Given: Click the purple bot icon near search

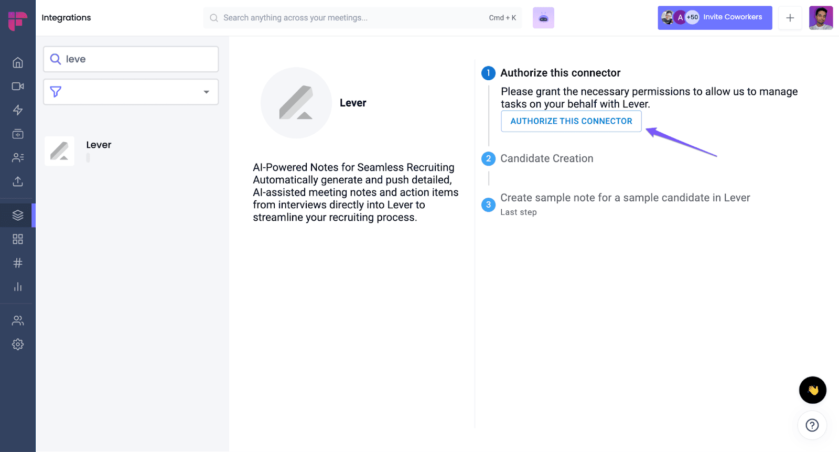Looking at the screenshot, I should (543, 18).
